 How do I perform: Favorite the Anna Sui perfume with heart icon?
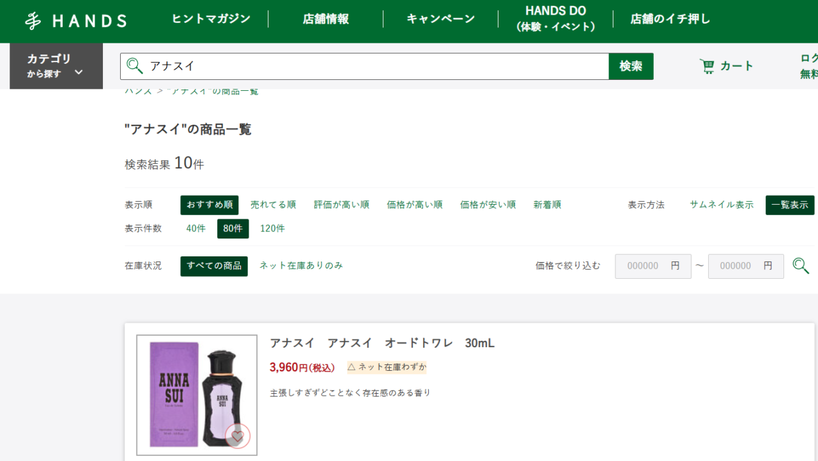coord(238,437)
